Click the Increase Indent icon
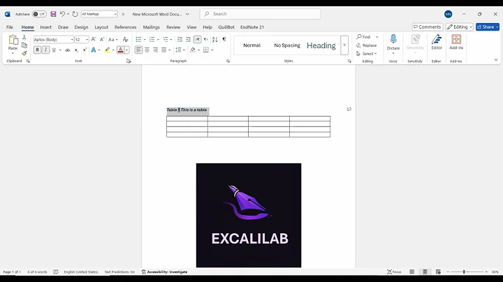This screenshot has height=282, width=503. 188,39
